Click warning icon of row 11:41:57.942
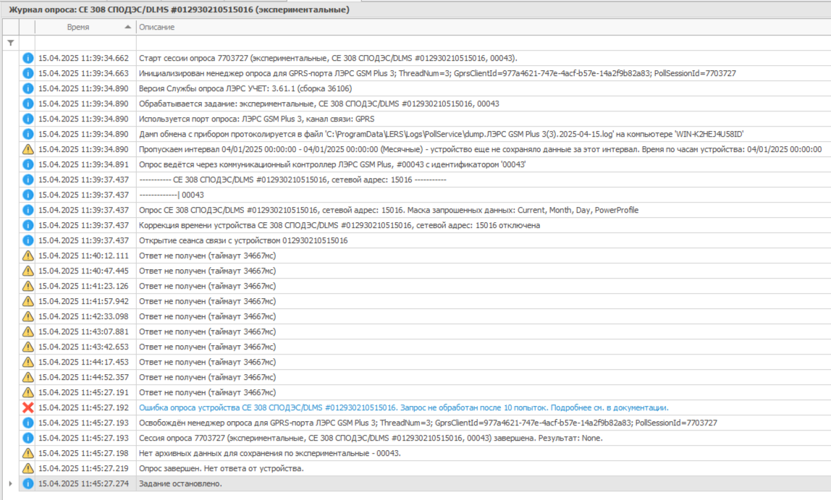The height and width of the screenshot is (500, 831). tap(28, 302)
